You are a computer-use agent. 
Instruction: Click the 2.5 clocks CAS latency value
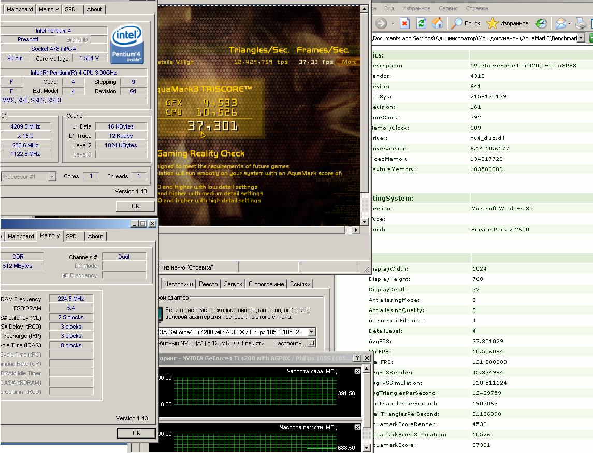pyautogui.click(x=71, y=317)
